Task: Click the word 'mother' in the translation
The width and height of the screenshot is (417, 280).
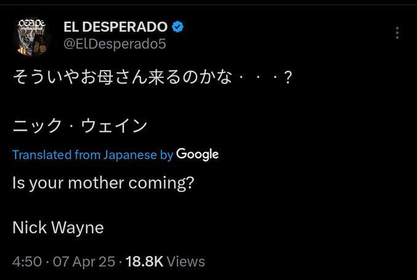Action: (x=96, y=183)
